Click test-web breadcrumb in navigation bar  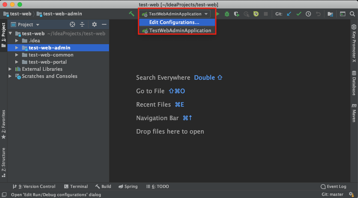17,14
